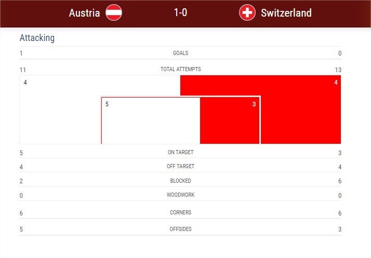371x258 pixels.
Task: Click Switzerland's total attempts value 13
Action: tap(338, 70)
